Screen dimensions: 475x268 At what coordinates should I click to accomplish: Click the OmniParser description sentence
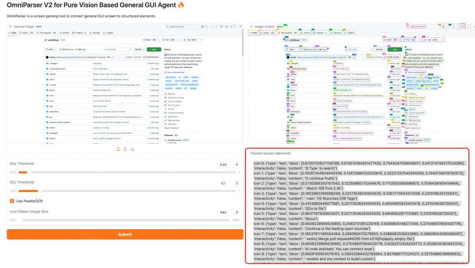[x=81, y=16]
